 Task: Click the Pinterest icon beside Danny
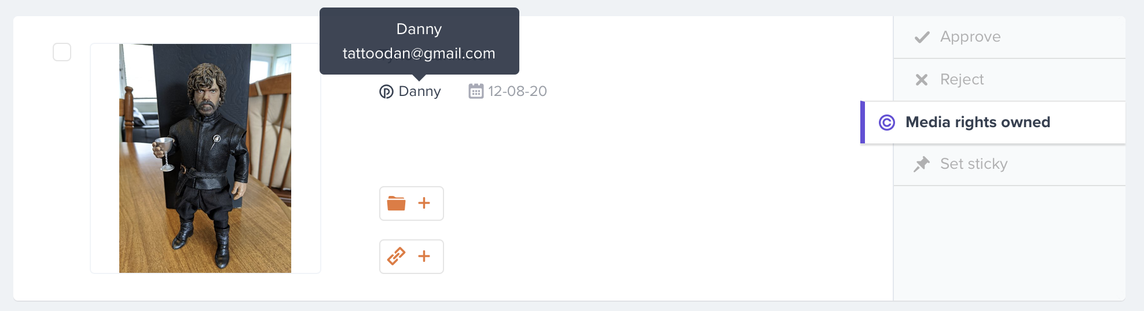pos(386,91)
